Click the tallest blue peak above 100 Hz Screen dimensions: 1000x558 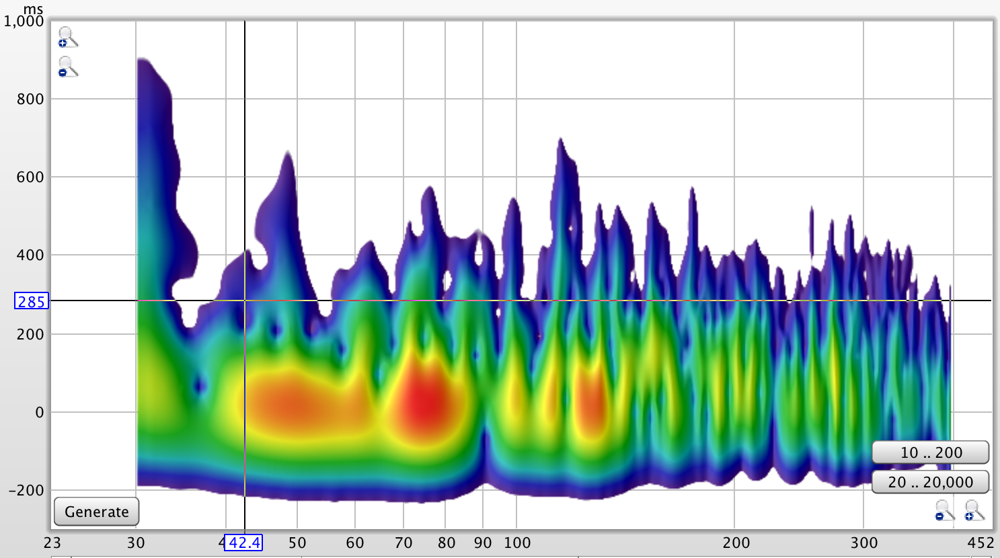pos(560,175)
